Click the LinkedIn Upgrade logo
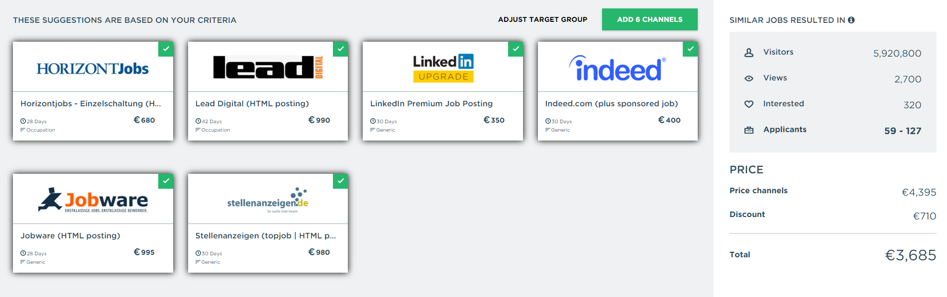 tap(443, 68)
